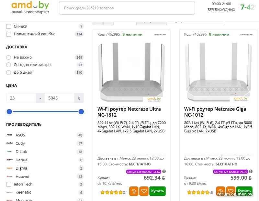Click price 599.00 on NC-1012 card
This screenshot has height=201, width=259.
pyautogui.click(x=241, y=178)
